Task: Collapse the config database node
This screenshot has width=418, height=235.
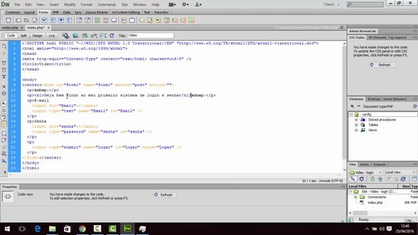Action: [351, 114]
